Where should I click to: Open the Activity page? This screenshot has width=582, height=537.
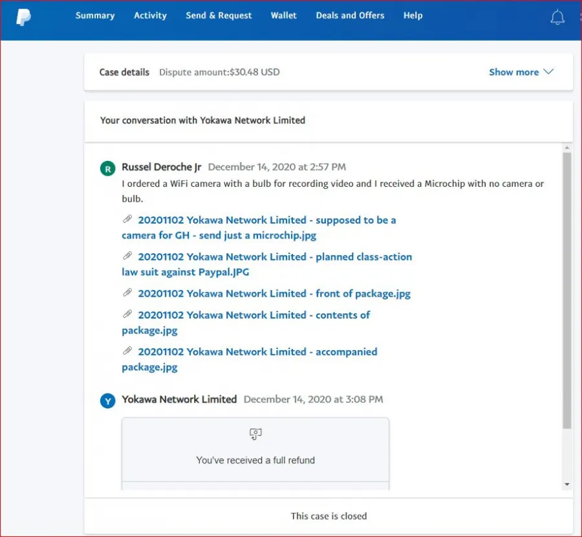[x=150, y=16]
